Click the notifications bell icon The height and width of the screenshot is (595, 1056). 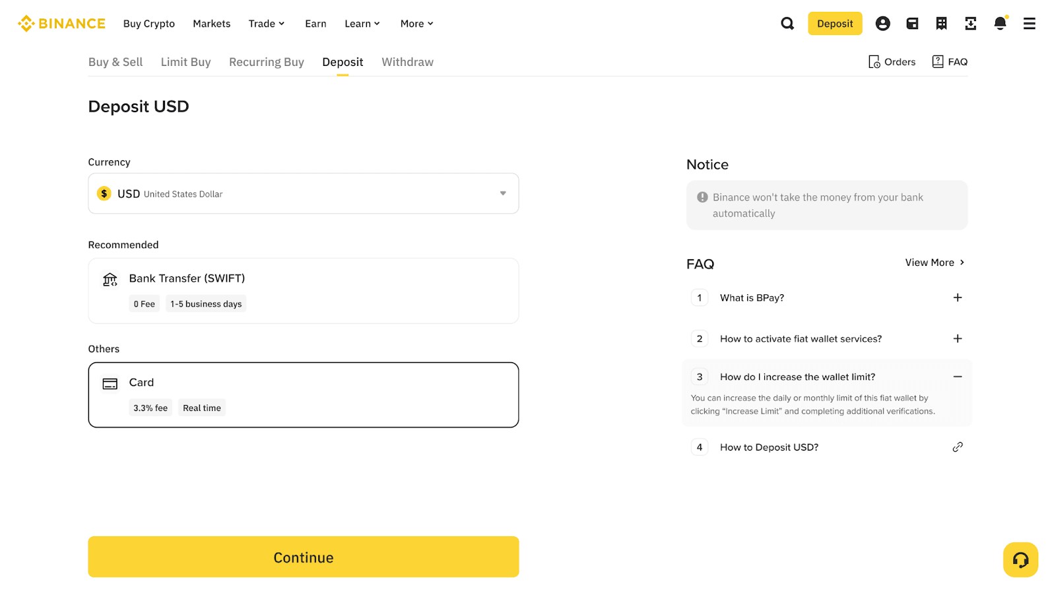point(1000,23)
